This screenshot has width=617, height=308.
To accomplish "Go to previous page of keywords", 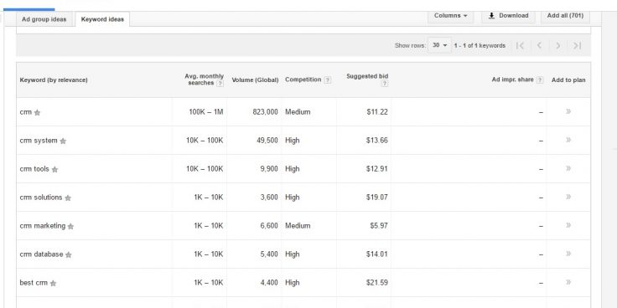I will click(x=540, y=45).
